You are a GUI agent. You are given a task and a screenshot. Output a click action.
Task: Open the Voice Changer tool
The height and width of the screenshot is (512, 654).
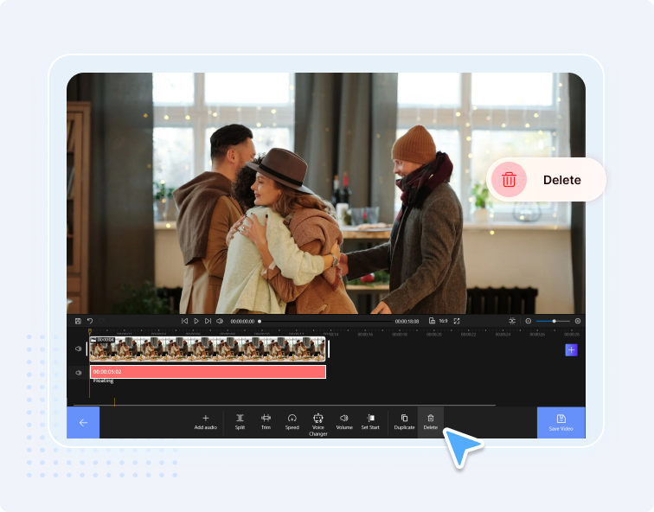pos(317,425)
